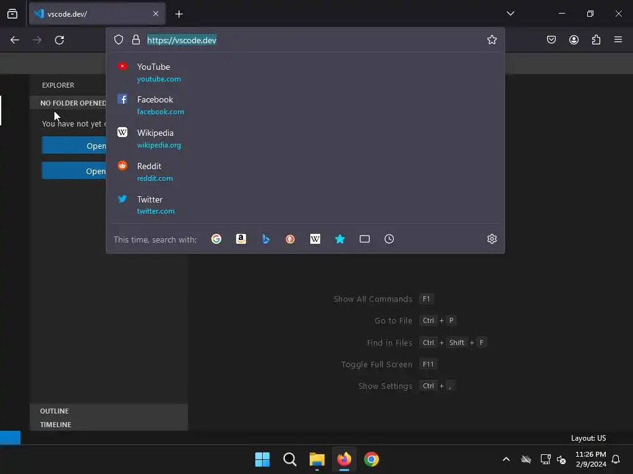Screen dimensions: 633x474
Task: Click the muted volume tray icon
Action: (x=561, y=459)
